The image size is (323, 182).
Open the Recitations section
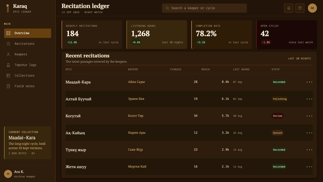coord(28,44)
